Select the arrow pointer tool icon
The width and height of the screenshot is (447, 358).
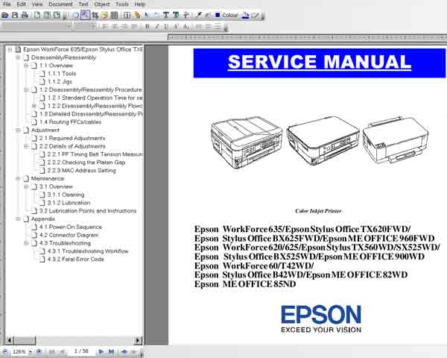pyautogui.click(x=147, y=15)
